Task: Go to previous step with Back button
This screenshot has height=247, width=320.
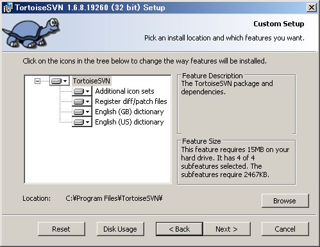Action: 180,229
